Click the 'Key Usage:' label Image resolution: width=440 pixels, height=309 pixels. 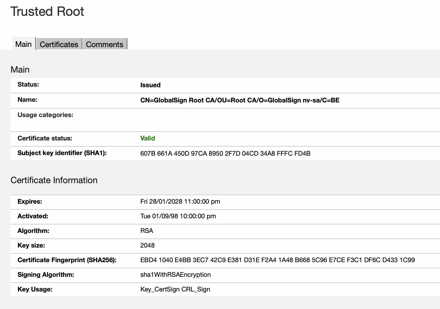(x=35, y=289)
